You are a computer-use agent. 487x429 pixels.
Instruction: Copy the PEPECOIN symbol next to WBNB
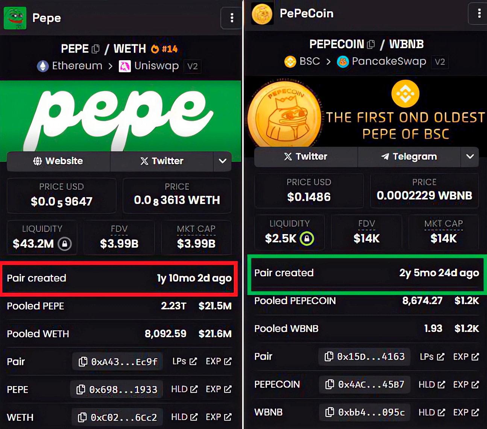click(x=371, y=44)
